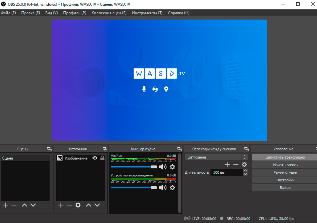Viewport: 317px width, 223px height.
Task: Move the scene down in Сцены
Action: click(x=33, y=205)
